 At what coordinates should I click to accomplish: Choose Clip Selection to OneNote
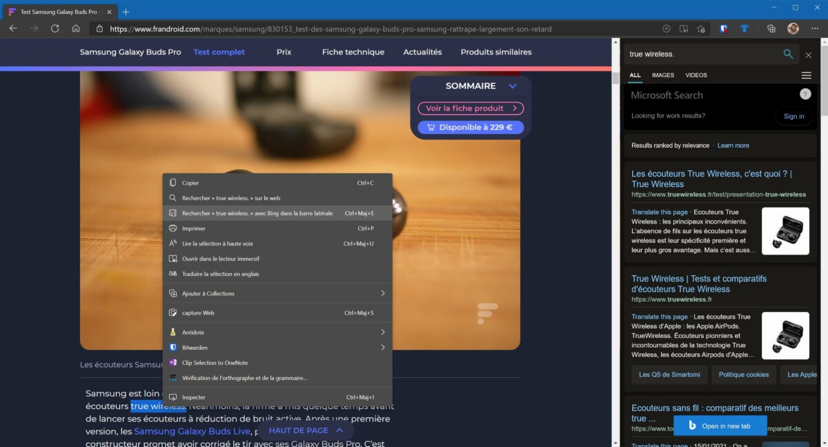277,362
